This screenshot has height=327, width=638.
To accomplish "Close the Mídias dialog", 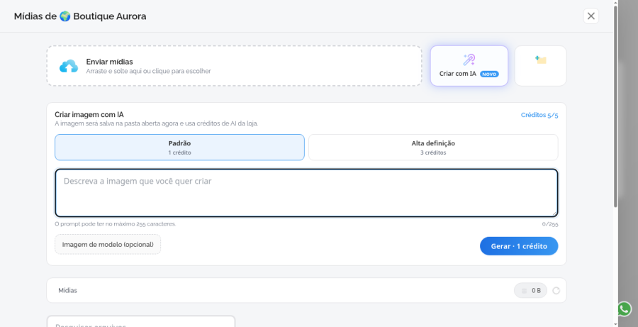I will [x=591, y=16].
